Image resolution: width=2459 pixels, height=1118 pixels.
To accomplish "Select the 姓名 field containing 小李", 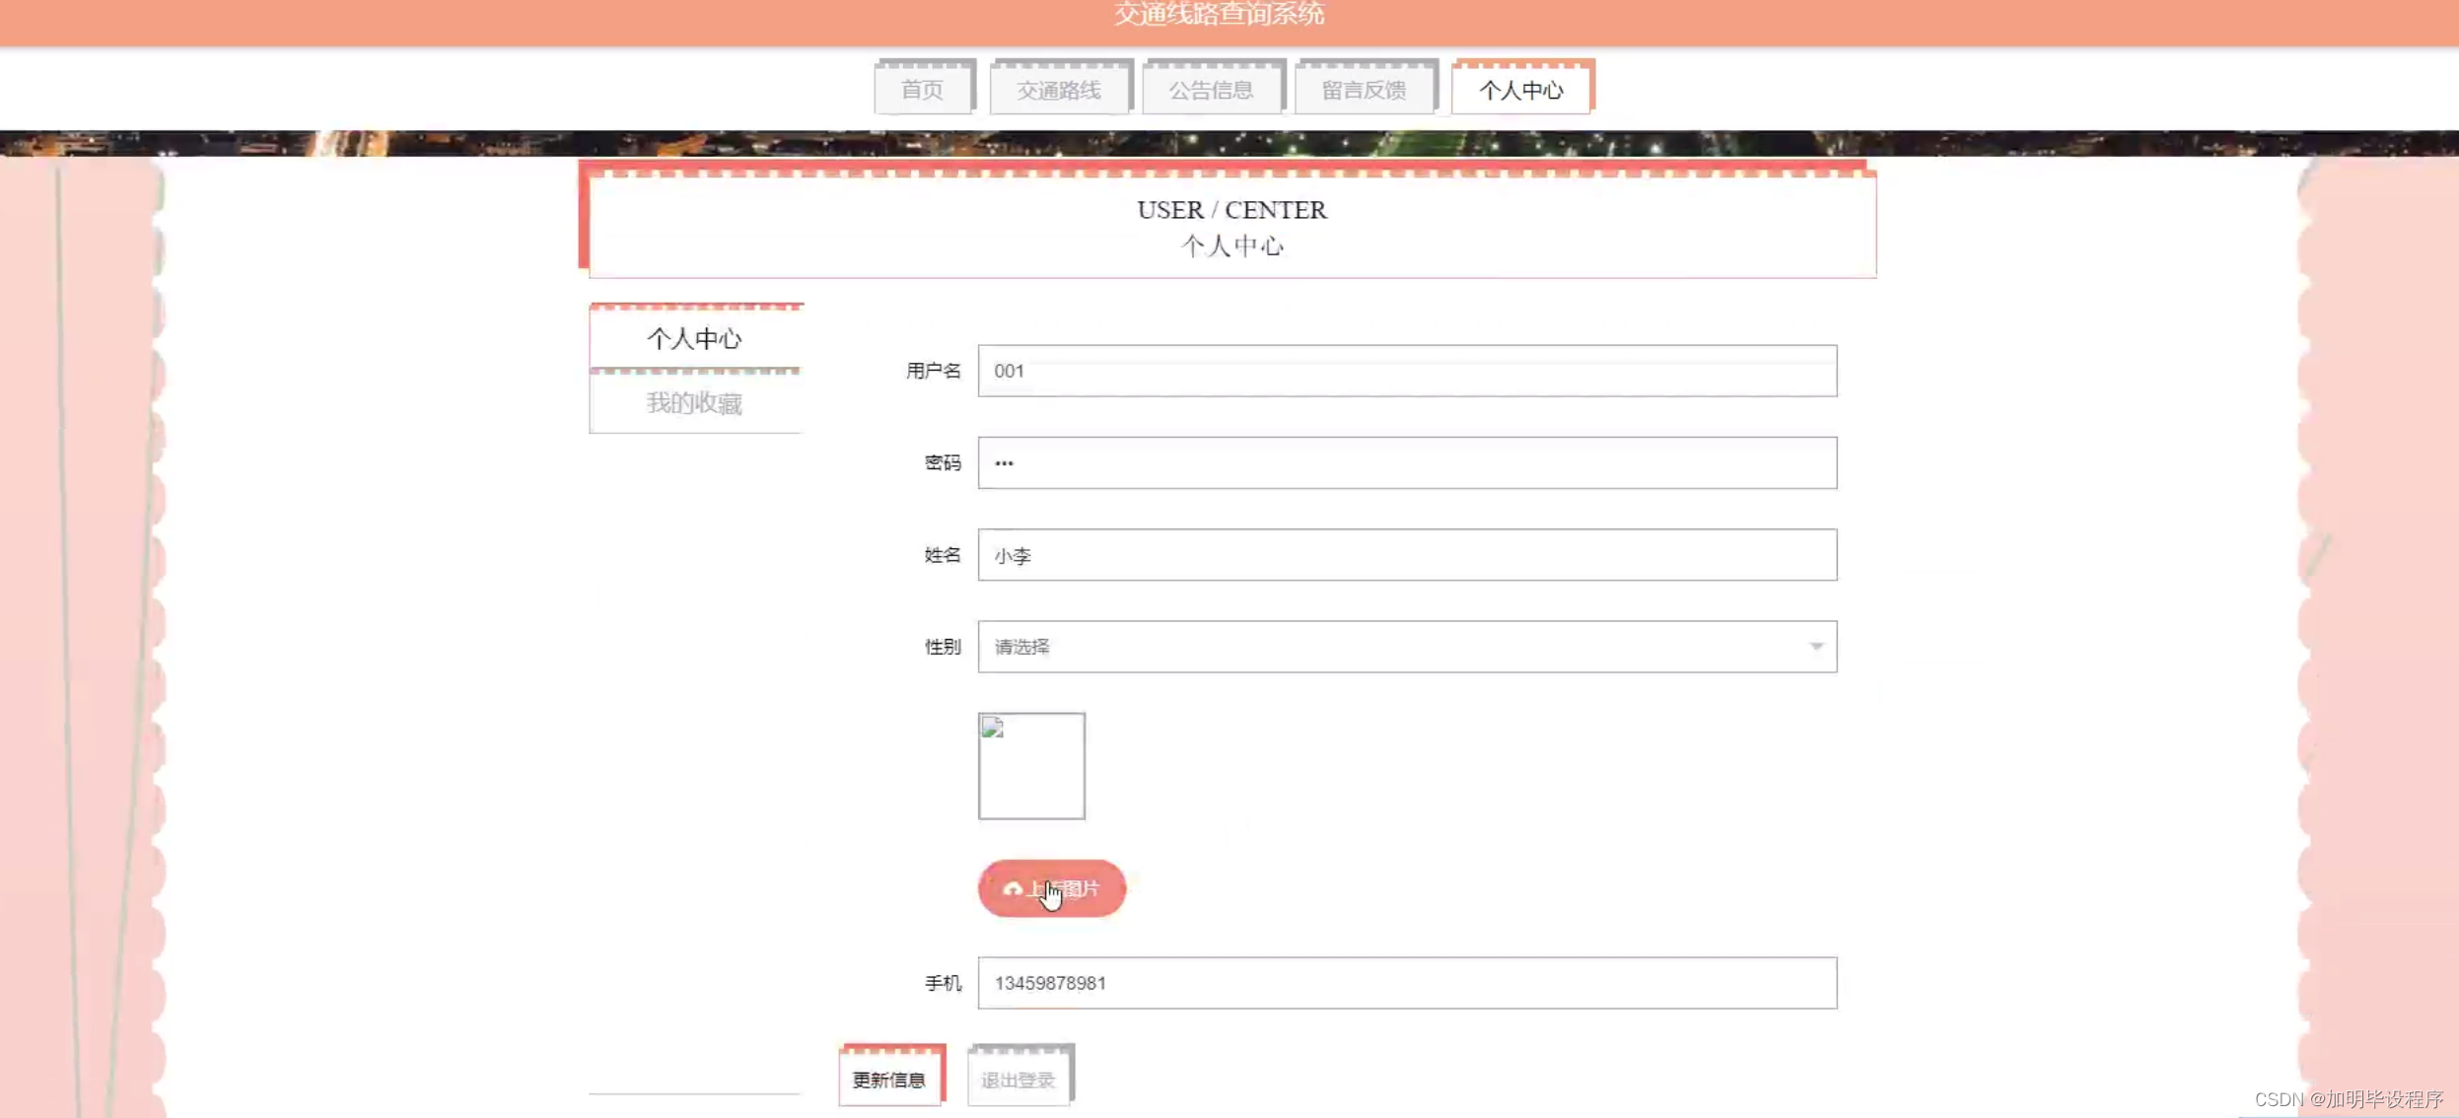I will point(1405,554).
